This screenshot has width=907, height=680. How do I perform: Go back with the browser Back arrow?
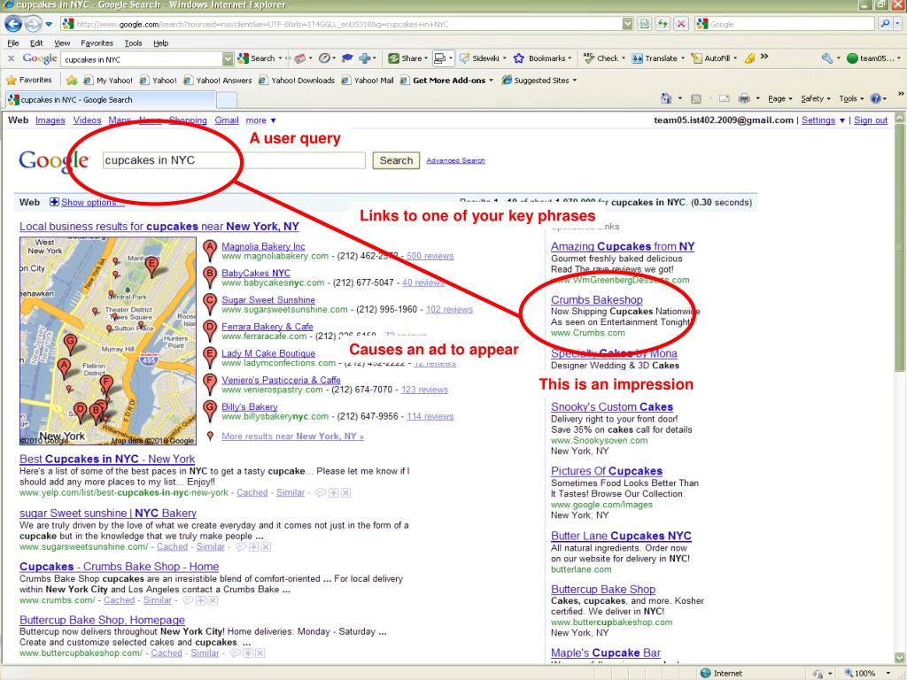tap(13, 24)
